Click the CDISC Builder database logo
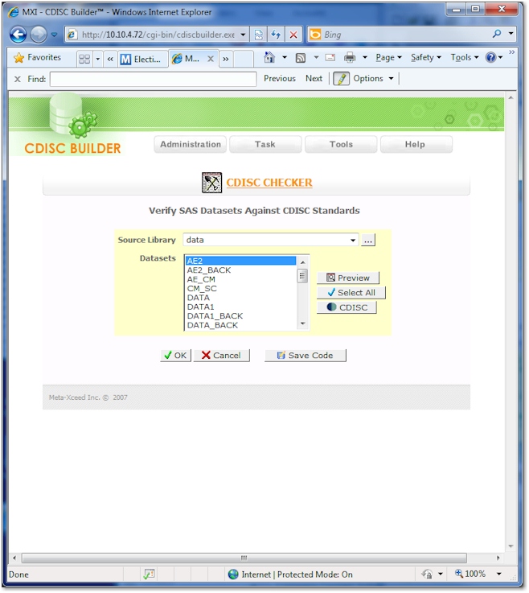Screen dimensions: 529x593 pos(72,125)
